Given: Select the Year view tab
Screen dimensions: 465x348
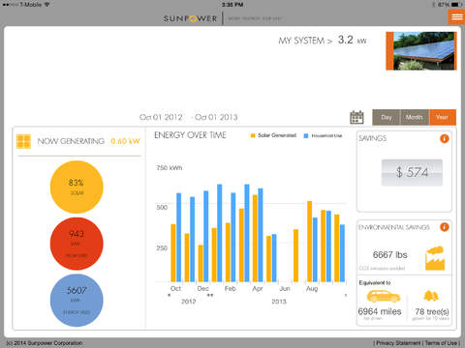Looking at the screenshot, I should coord(443,117).
